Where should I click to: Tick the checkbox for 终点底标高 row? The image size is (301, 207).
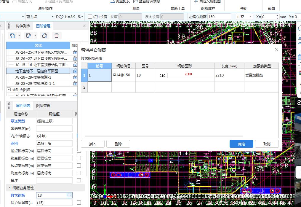79,173
